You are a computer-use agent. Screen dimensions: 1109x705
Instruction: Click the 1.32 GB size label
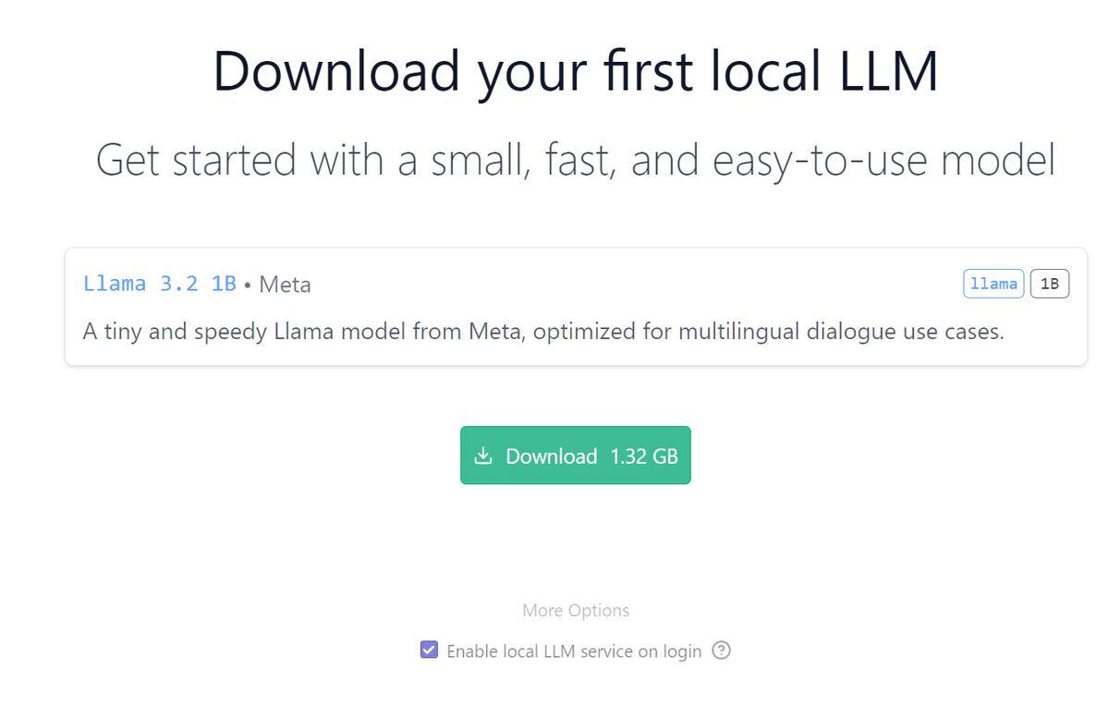[x=644, y=456]
